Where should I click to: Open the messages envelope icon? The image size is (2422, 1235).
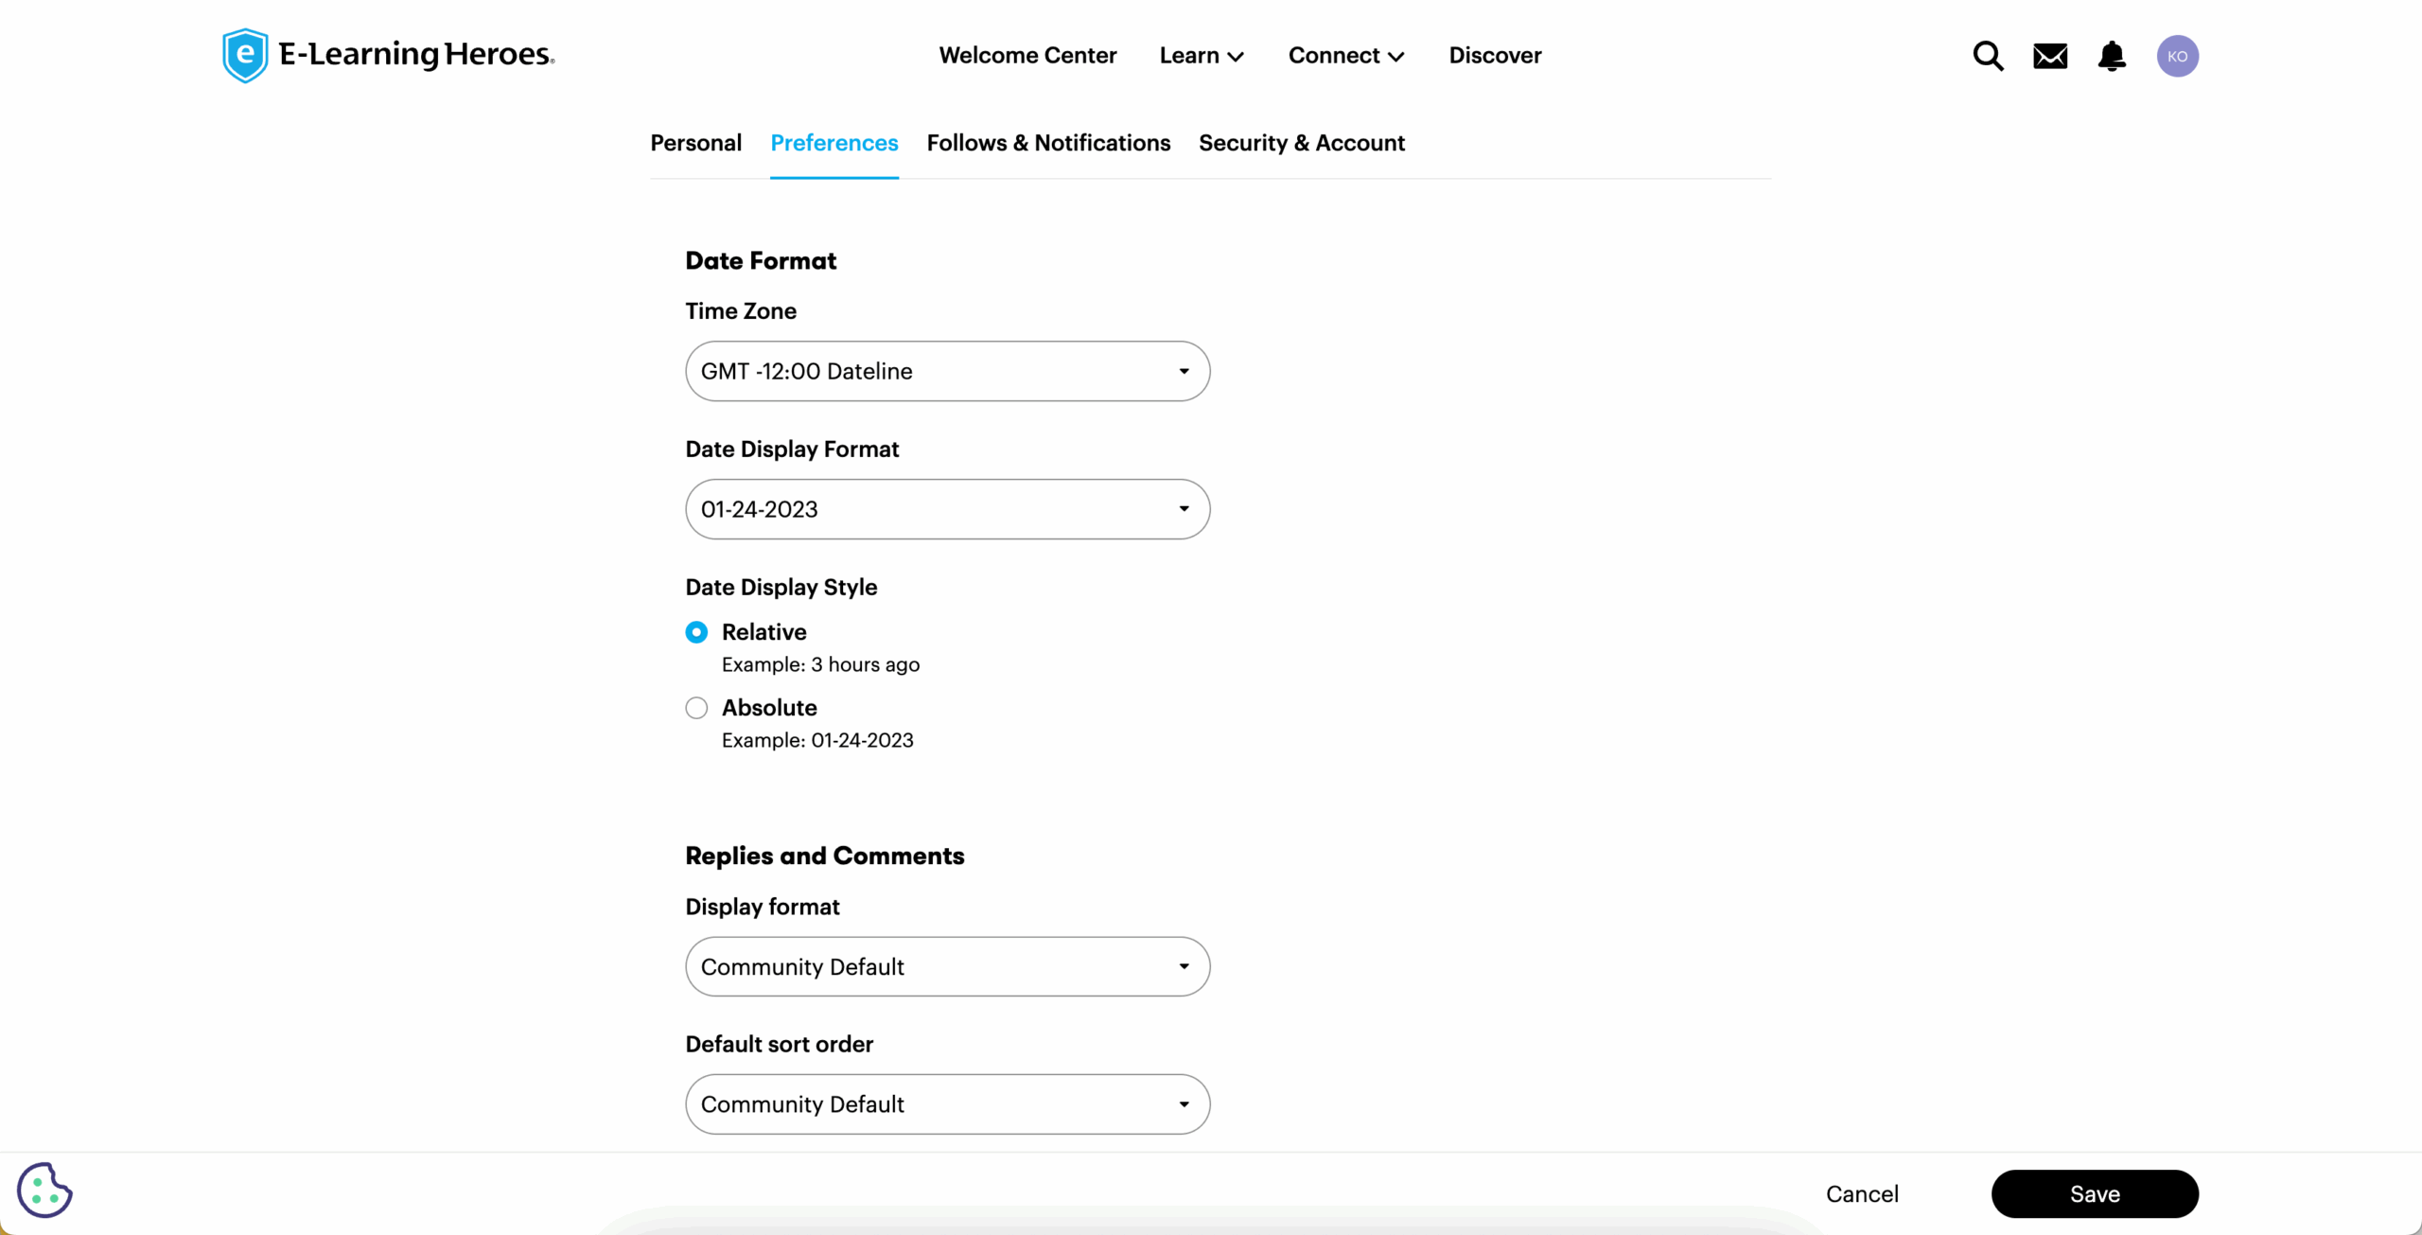pyautogui.click(x=2050, y=56)
